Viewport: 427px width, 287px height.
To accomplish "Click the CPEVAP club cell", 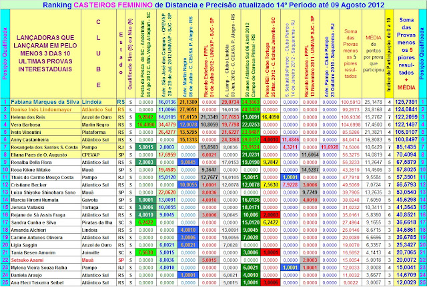I will coord(99,154).
